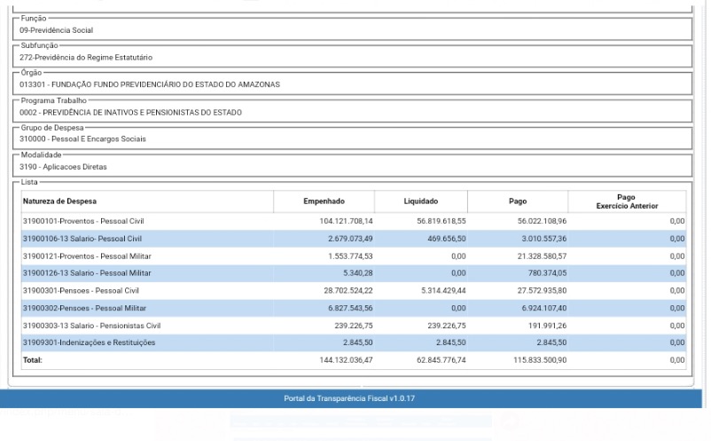Select row 31900106-13 Salario- Pessoal Civil
This screenshot has width=711, height=441.
coord(82,239)
